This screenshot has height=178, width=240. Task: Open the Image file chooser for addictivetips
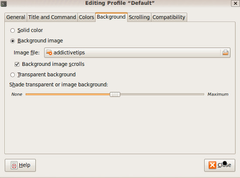(137, 52)
